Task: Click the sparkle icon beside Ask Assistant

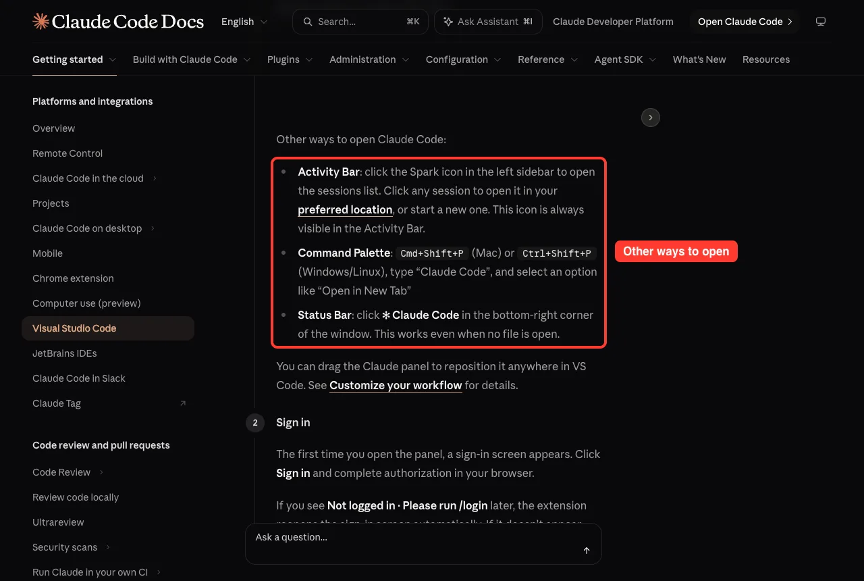Action: click(x=448, y=22)
